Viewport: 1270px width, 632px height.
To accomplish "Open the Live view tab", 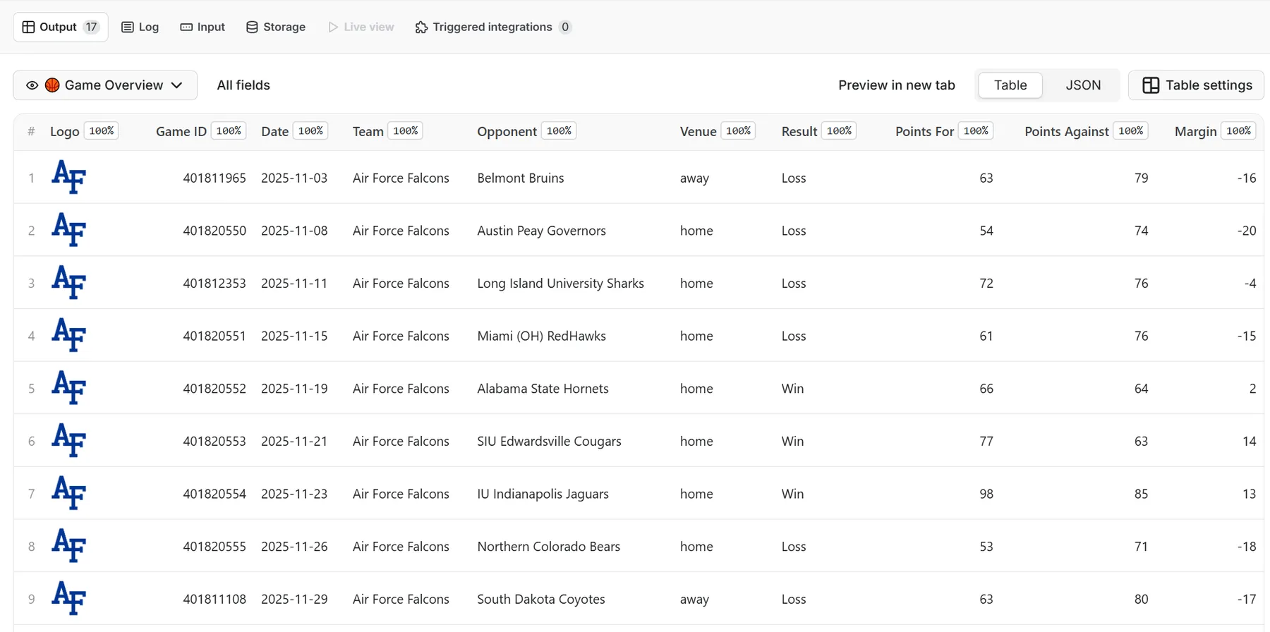I will [361, 27].
